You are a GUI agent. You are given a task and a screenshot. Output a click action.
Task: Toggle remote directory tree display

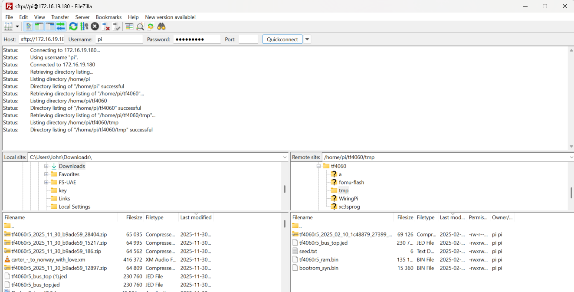click(50, 26)
